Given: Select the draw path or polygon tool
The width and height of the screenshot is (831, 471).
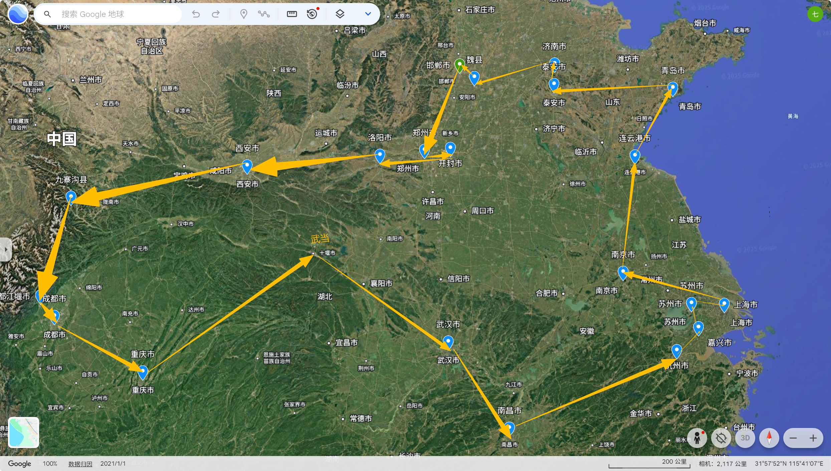Looking at the screenshot, I should click(x=264, y=14).
